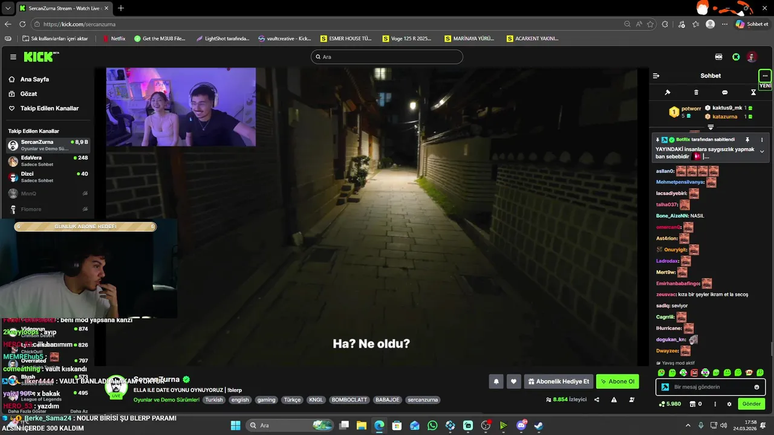Click the viewer count 8.854 İzleyici

tap(566, 399)
